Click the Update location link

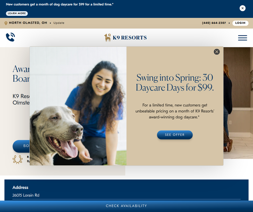[59, 23]
